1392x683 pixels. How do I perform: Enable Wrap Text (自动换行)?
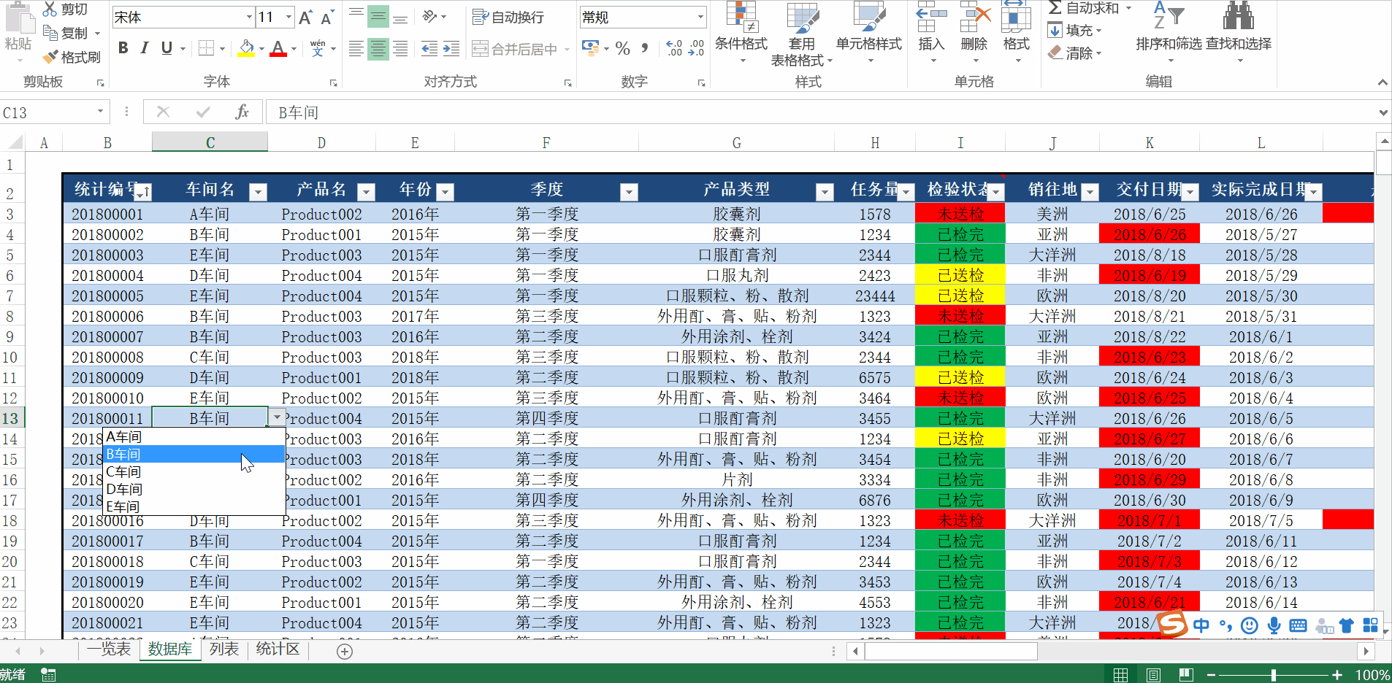(511, 16)
